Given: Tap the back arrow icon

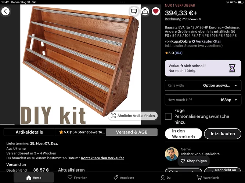Looking at the screenshot, I should (6, 11).
